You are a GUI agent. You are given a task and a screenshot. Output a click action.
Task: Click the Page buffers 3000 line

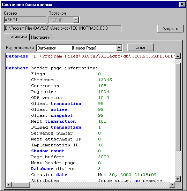pos(70,157)
